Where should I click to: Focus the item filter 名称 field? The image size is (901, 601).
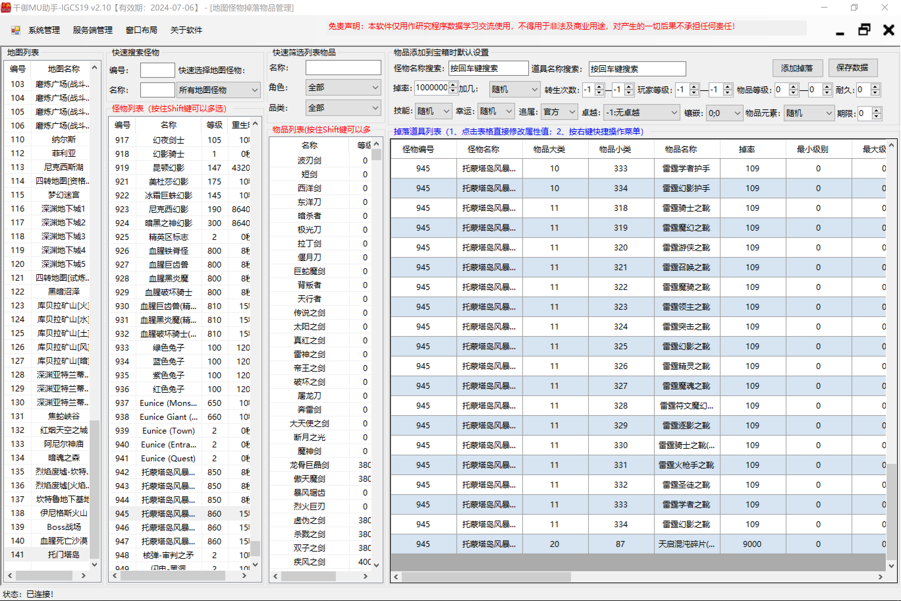(343, 68)
